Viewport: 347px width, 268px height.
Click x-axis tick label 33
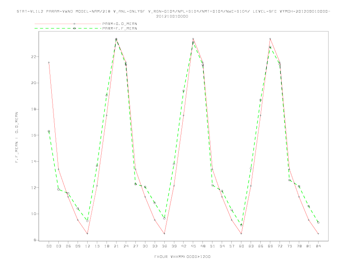pos(155,246)
